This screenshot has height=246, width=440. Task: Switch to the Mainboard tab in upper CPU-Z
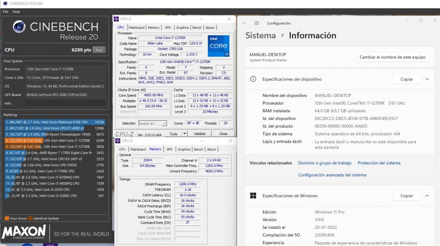click(x=136, y=27)
